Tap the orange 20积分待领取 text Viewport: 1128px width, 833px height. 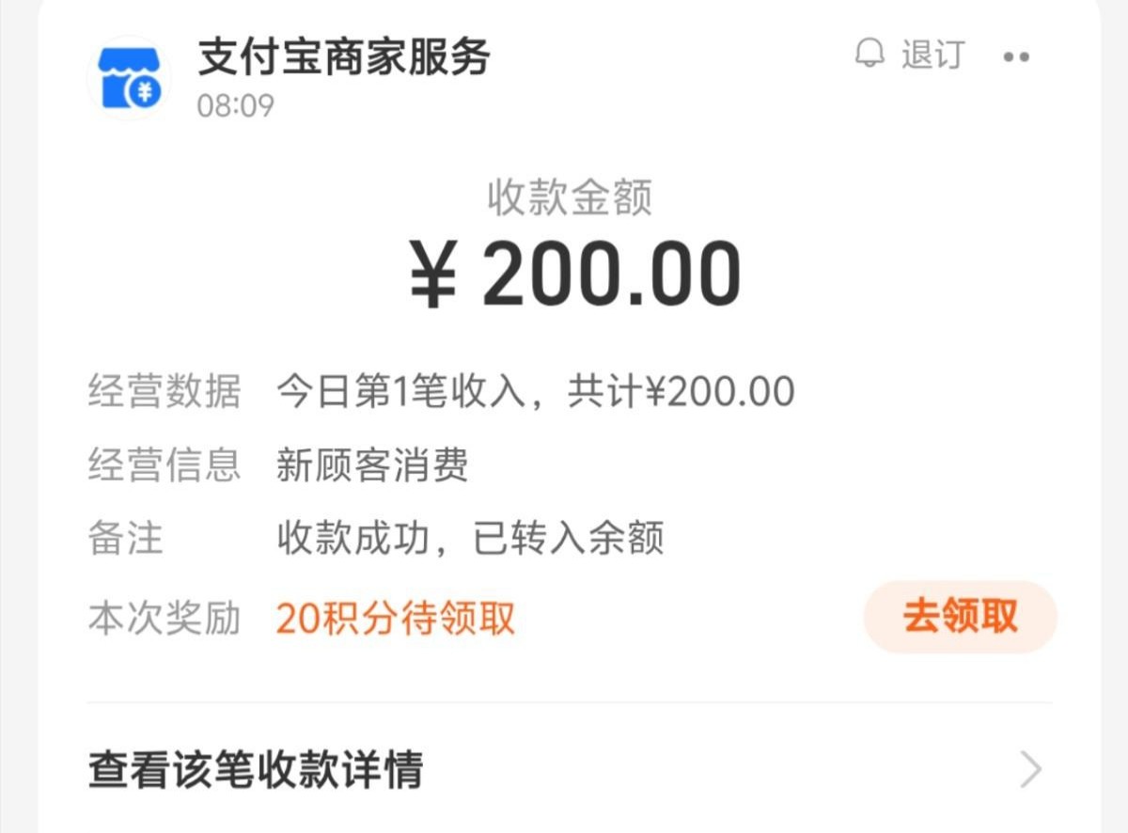[x=396, y=619]
